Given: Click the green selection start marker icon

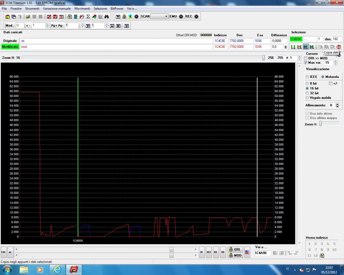Looking at the screenshot, I should [x=293, y=47].
